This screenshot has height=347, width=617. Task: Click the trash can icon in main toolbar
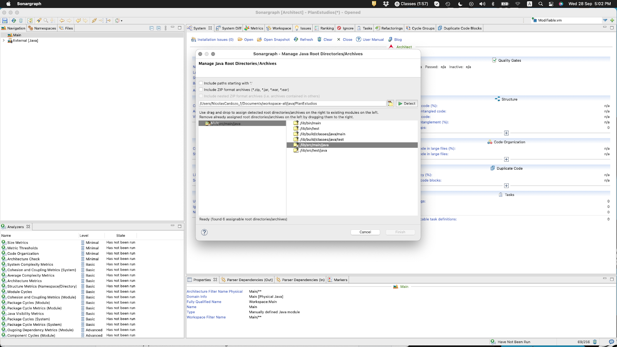[x=21, y=20]
